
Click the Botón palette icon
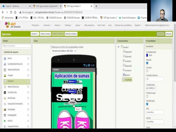point(5,58)
